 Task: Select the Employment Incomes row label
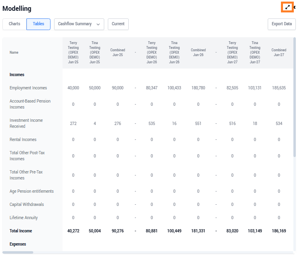[x=28, y=88]
